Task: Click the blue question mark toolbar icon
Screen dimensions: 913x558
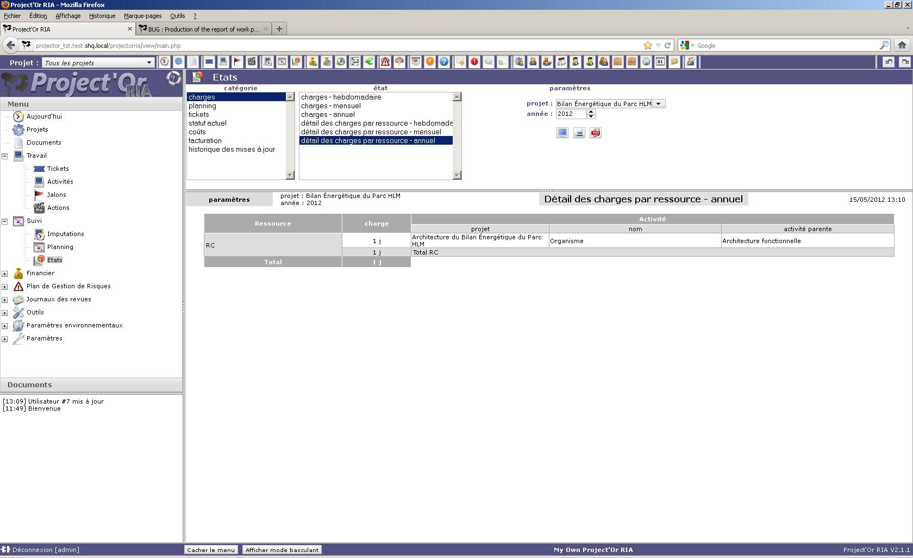Action: coord(444,62)
